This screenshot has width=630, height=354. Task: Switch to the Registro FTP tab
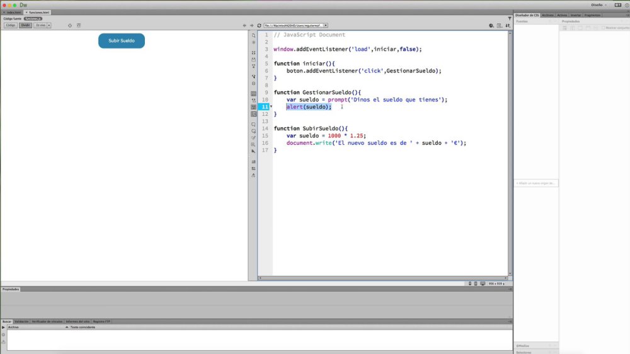tap(101, 322)
